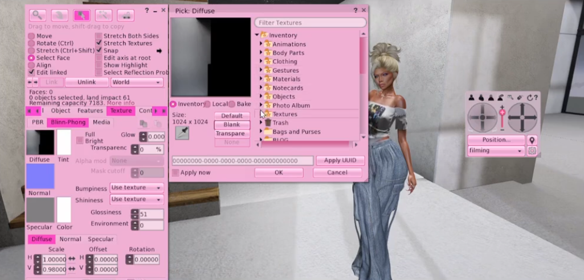Toggle the Apply now checkbox
This screenshot has width=584, height=280.
[x=175, y=173]
